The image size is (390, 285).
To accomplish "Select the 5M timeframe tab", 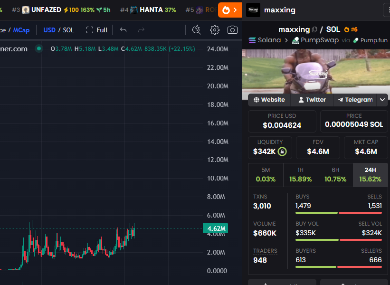I will point(266,175).
